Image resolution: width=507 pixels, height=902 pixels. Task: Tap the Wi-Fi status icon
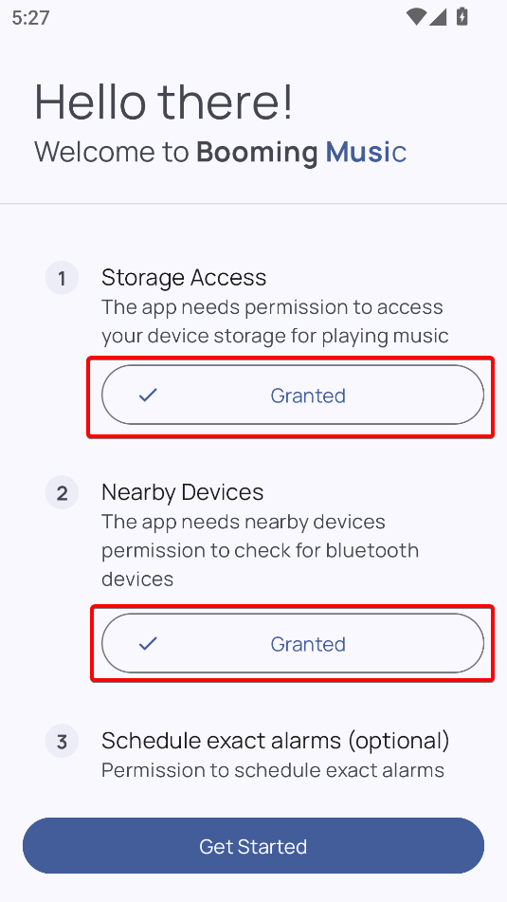(x=415, y=17)
